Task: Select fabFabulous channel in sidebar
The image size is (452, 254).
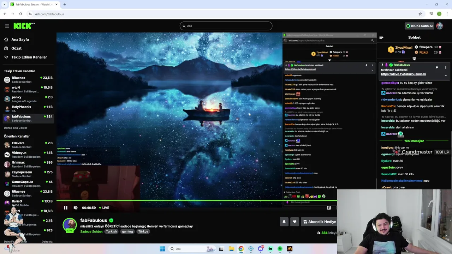Action: point(28,119)
